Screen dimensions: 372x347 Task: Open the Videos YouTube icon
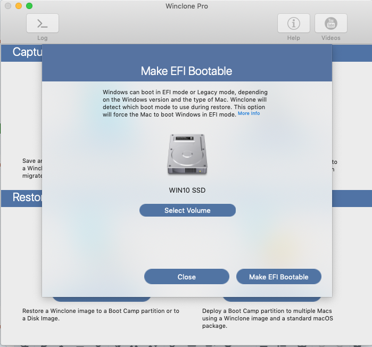(x=330, y=23)
